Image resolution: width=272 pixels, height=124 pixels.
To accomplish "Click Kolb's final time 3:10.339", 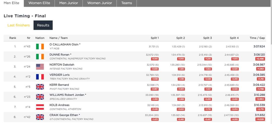I will tap(259, 105).
